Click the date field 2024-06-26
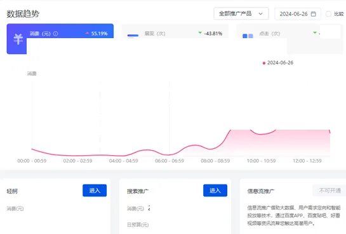Viewport: 346px width, 234px height. (x=298, y=14)
